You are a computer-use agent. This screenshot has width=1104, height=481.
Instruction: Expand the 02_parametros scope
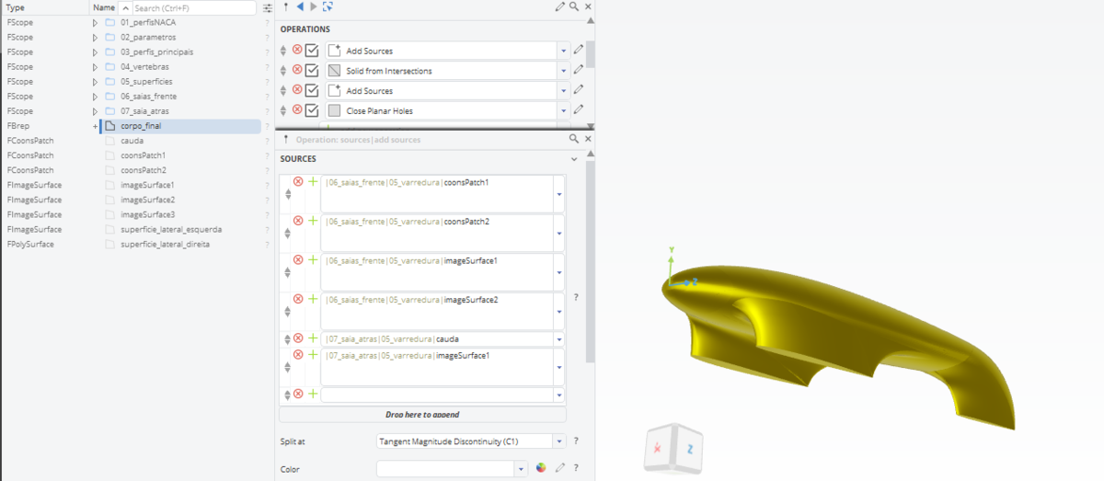[95, 37]
